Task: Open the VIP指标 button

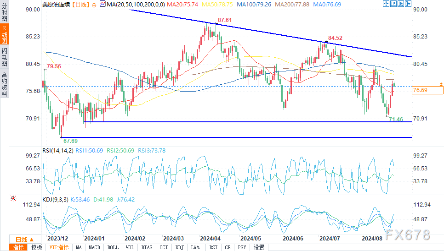Action: [x=59, y=247]
